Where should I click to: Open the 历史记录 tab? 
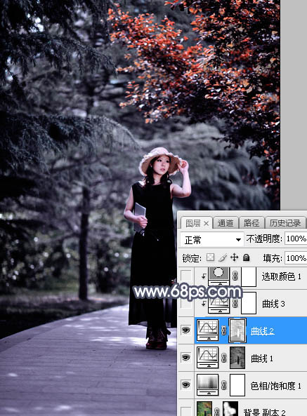pos(285,223)
